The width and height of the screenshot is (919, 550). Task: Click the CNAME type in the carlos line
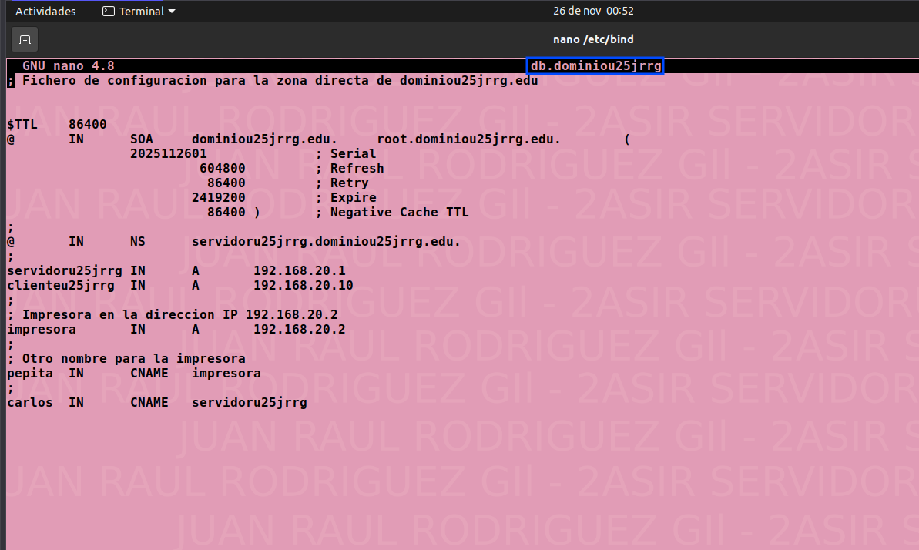(149, 403)
